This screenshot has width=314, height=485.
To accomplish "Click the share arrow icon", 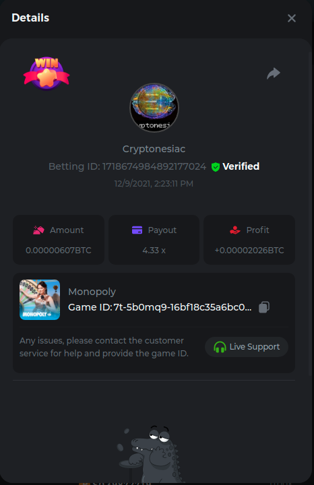I will click(274, 73).
